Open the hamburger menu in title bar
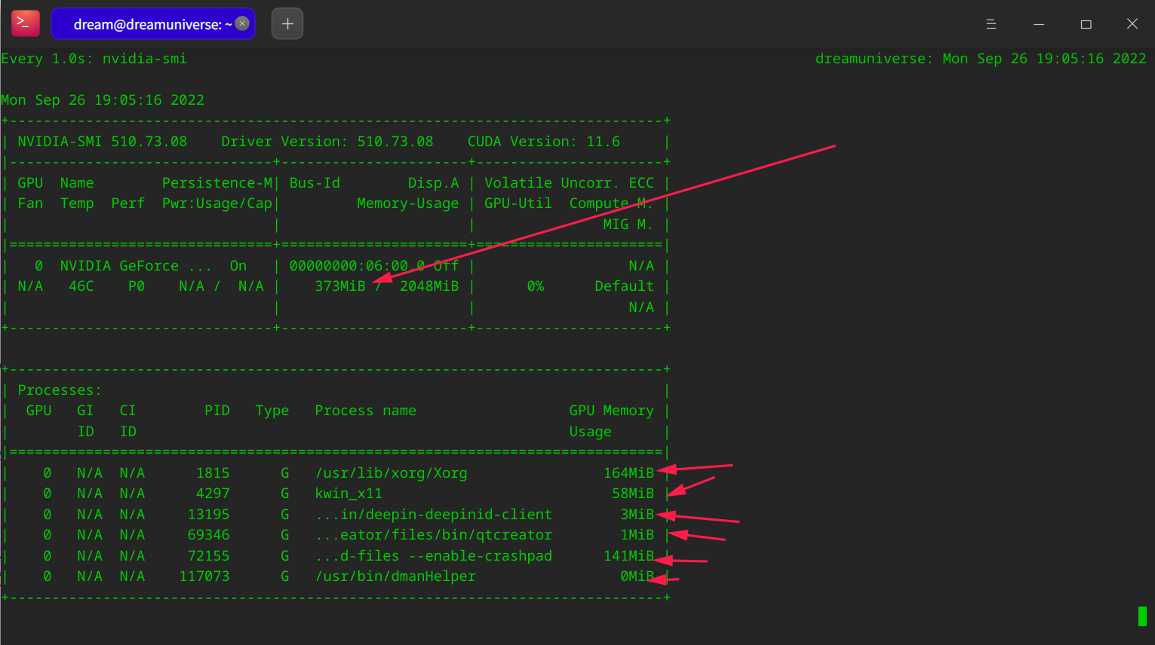 [991, 24]
